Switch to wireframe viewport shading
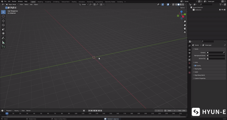Image resolution: width=227 pixels, height=120 pixels. coord(176,5)
